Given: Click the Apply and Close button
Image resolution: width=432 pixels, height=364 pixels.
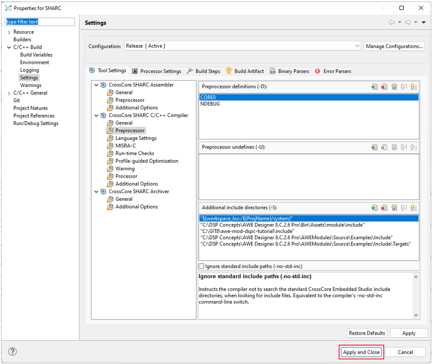Looking at the screenshot, I should coord(361,352).
